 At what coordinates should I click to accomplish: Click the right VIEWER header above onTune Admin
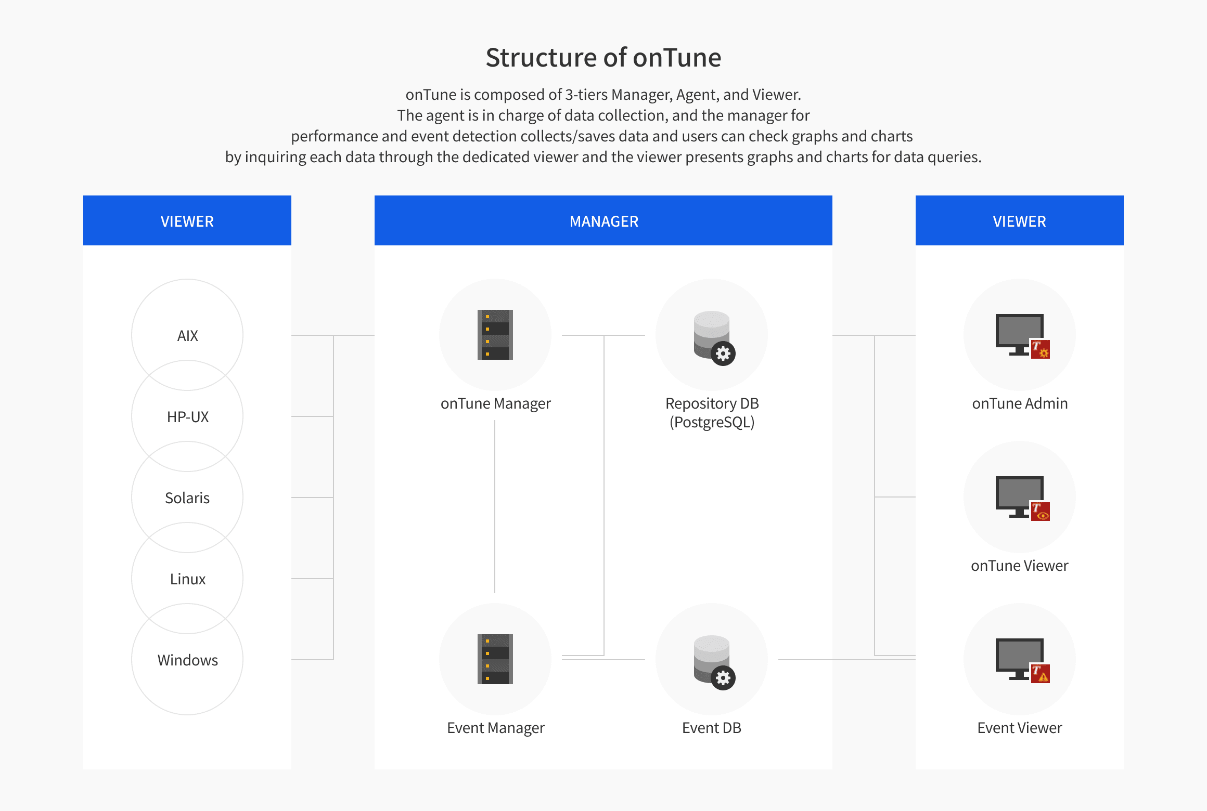pos(1020,221)
